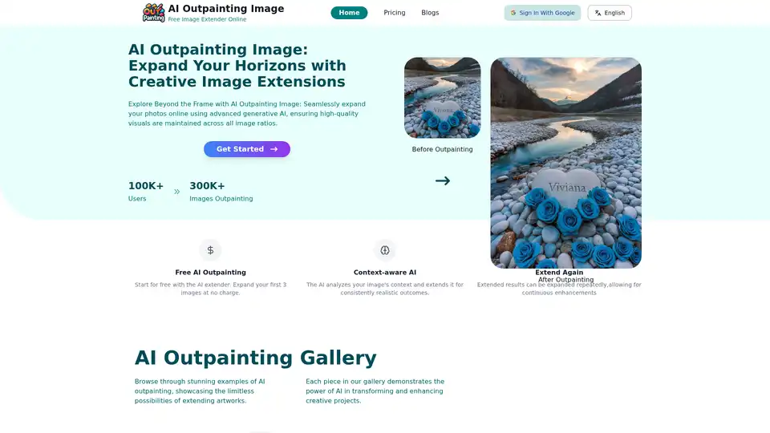Click the 300K+ Images Outpainting stat
This screenshot has width=770, height=433.
[x=221, y=192]
